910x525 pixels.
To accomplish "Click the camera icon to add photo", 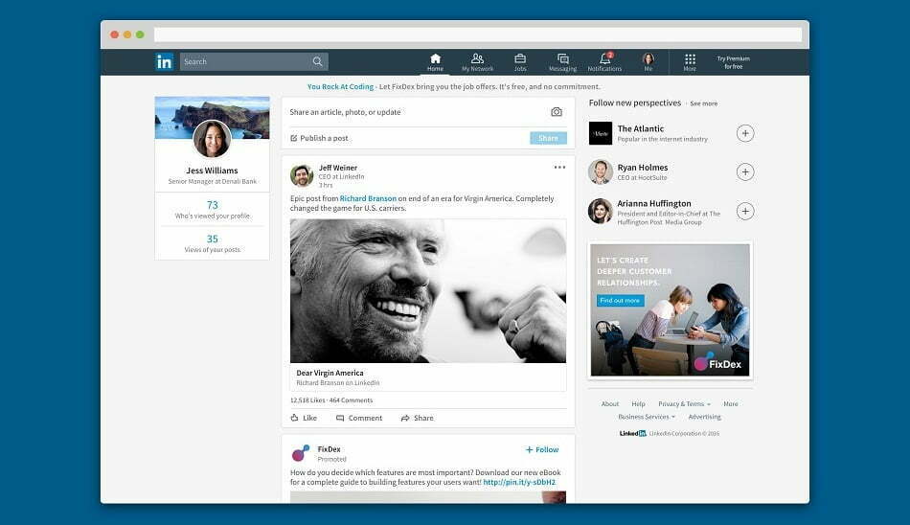I will (556, 111).
